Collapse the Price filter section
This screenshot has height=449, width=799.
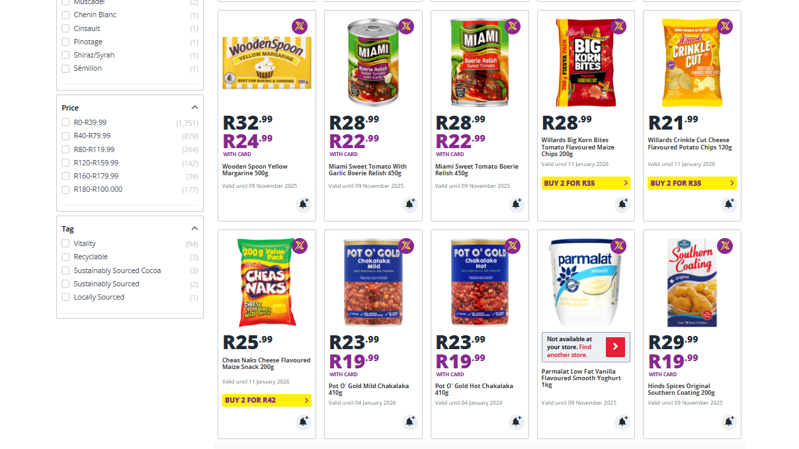(x=194, y=107)
